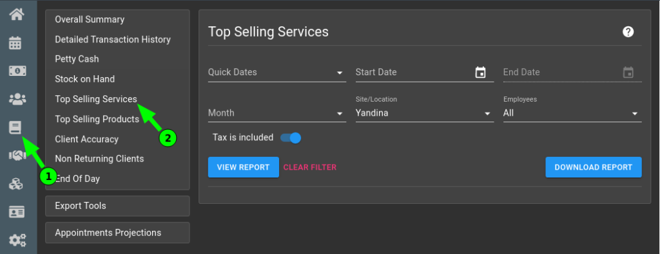Toggle the Tax is included switch
Screen dimensions: 660x254
291,138
